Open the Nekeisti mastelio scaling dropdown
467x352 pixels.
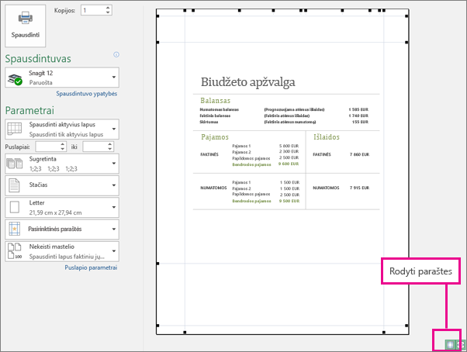click(x=62, y=251)
